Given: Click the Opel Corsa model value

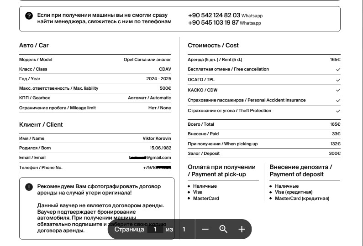Looking at the screenshot, I should pyautogui.click(x=147, y=60).
